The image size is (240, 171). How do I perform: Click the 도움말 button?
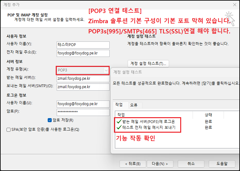[222, 164]
